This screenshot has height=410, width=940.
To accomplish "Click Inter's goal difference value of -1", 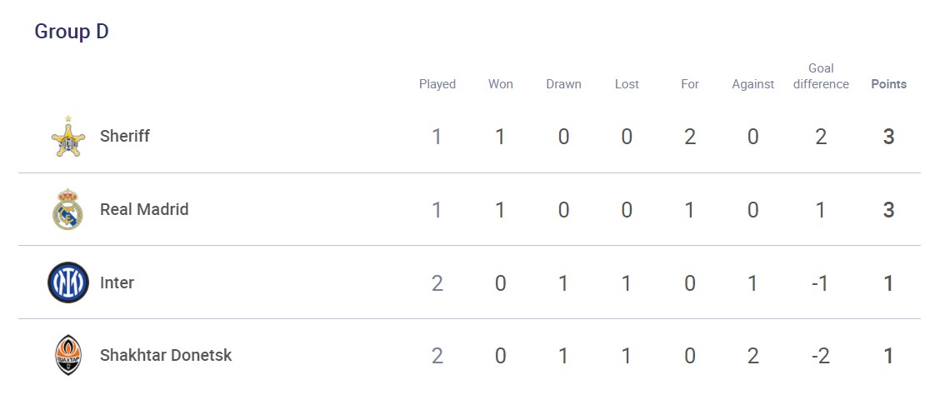I will 820,283.
